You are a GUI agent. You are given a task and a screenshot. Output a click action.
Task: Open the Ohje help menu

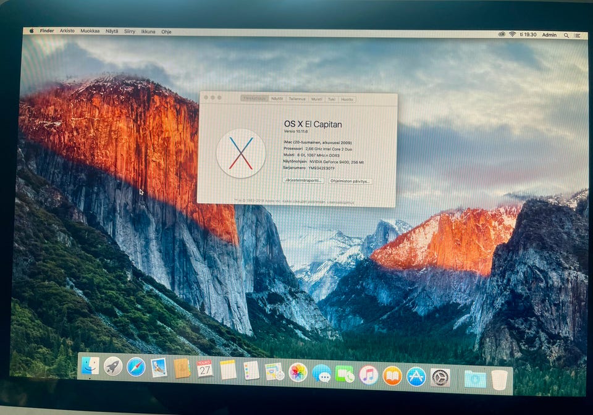166,31
